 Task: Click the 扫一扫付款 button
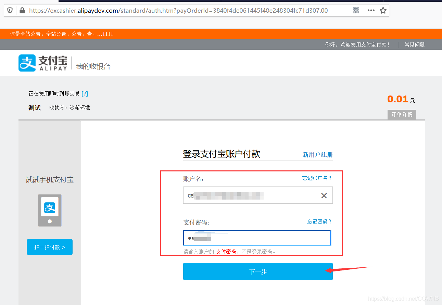pyautogui.click(x=50, y=247)
